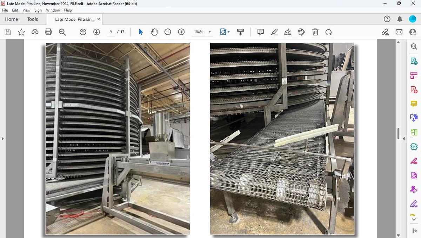421x238 pixels.
Task: Select the Hand pan tool
Action: pos(154,32)
